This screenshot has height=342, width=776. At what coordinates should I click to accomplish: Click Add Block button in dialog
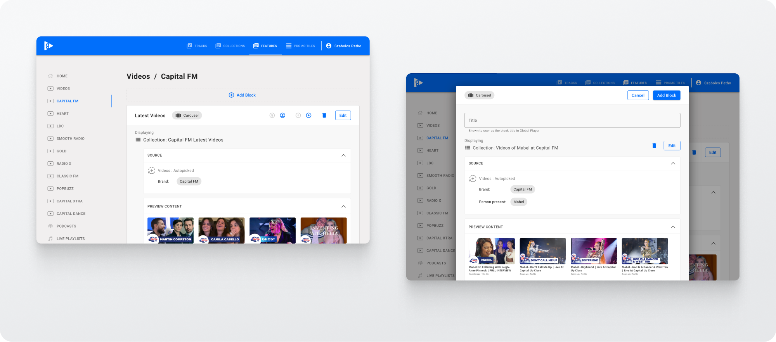(667, 95)
